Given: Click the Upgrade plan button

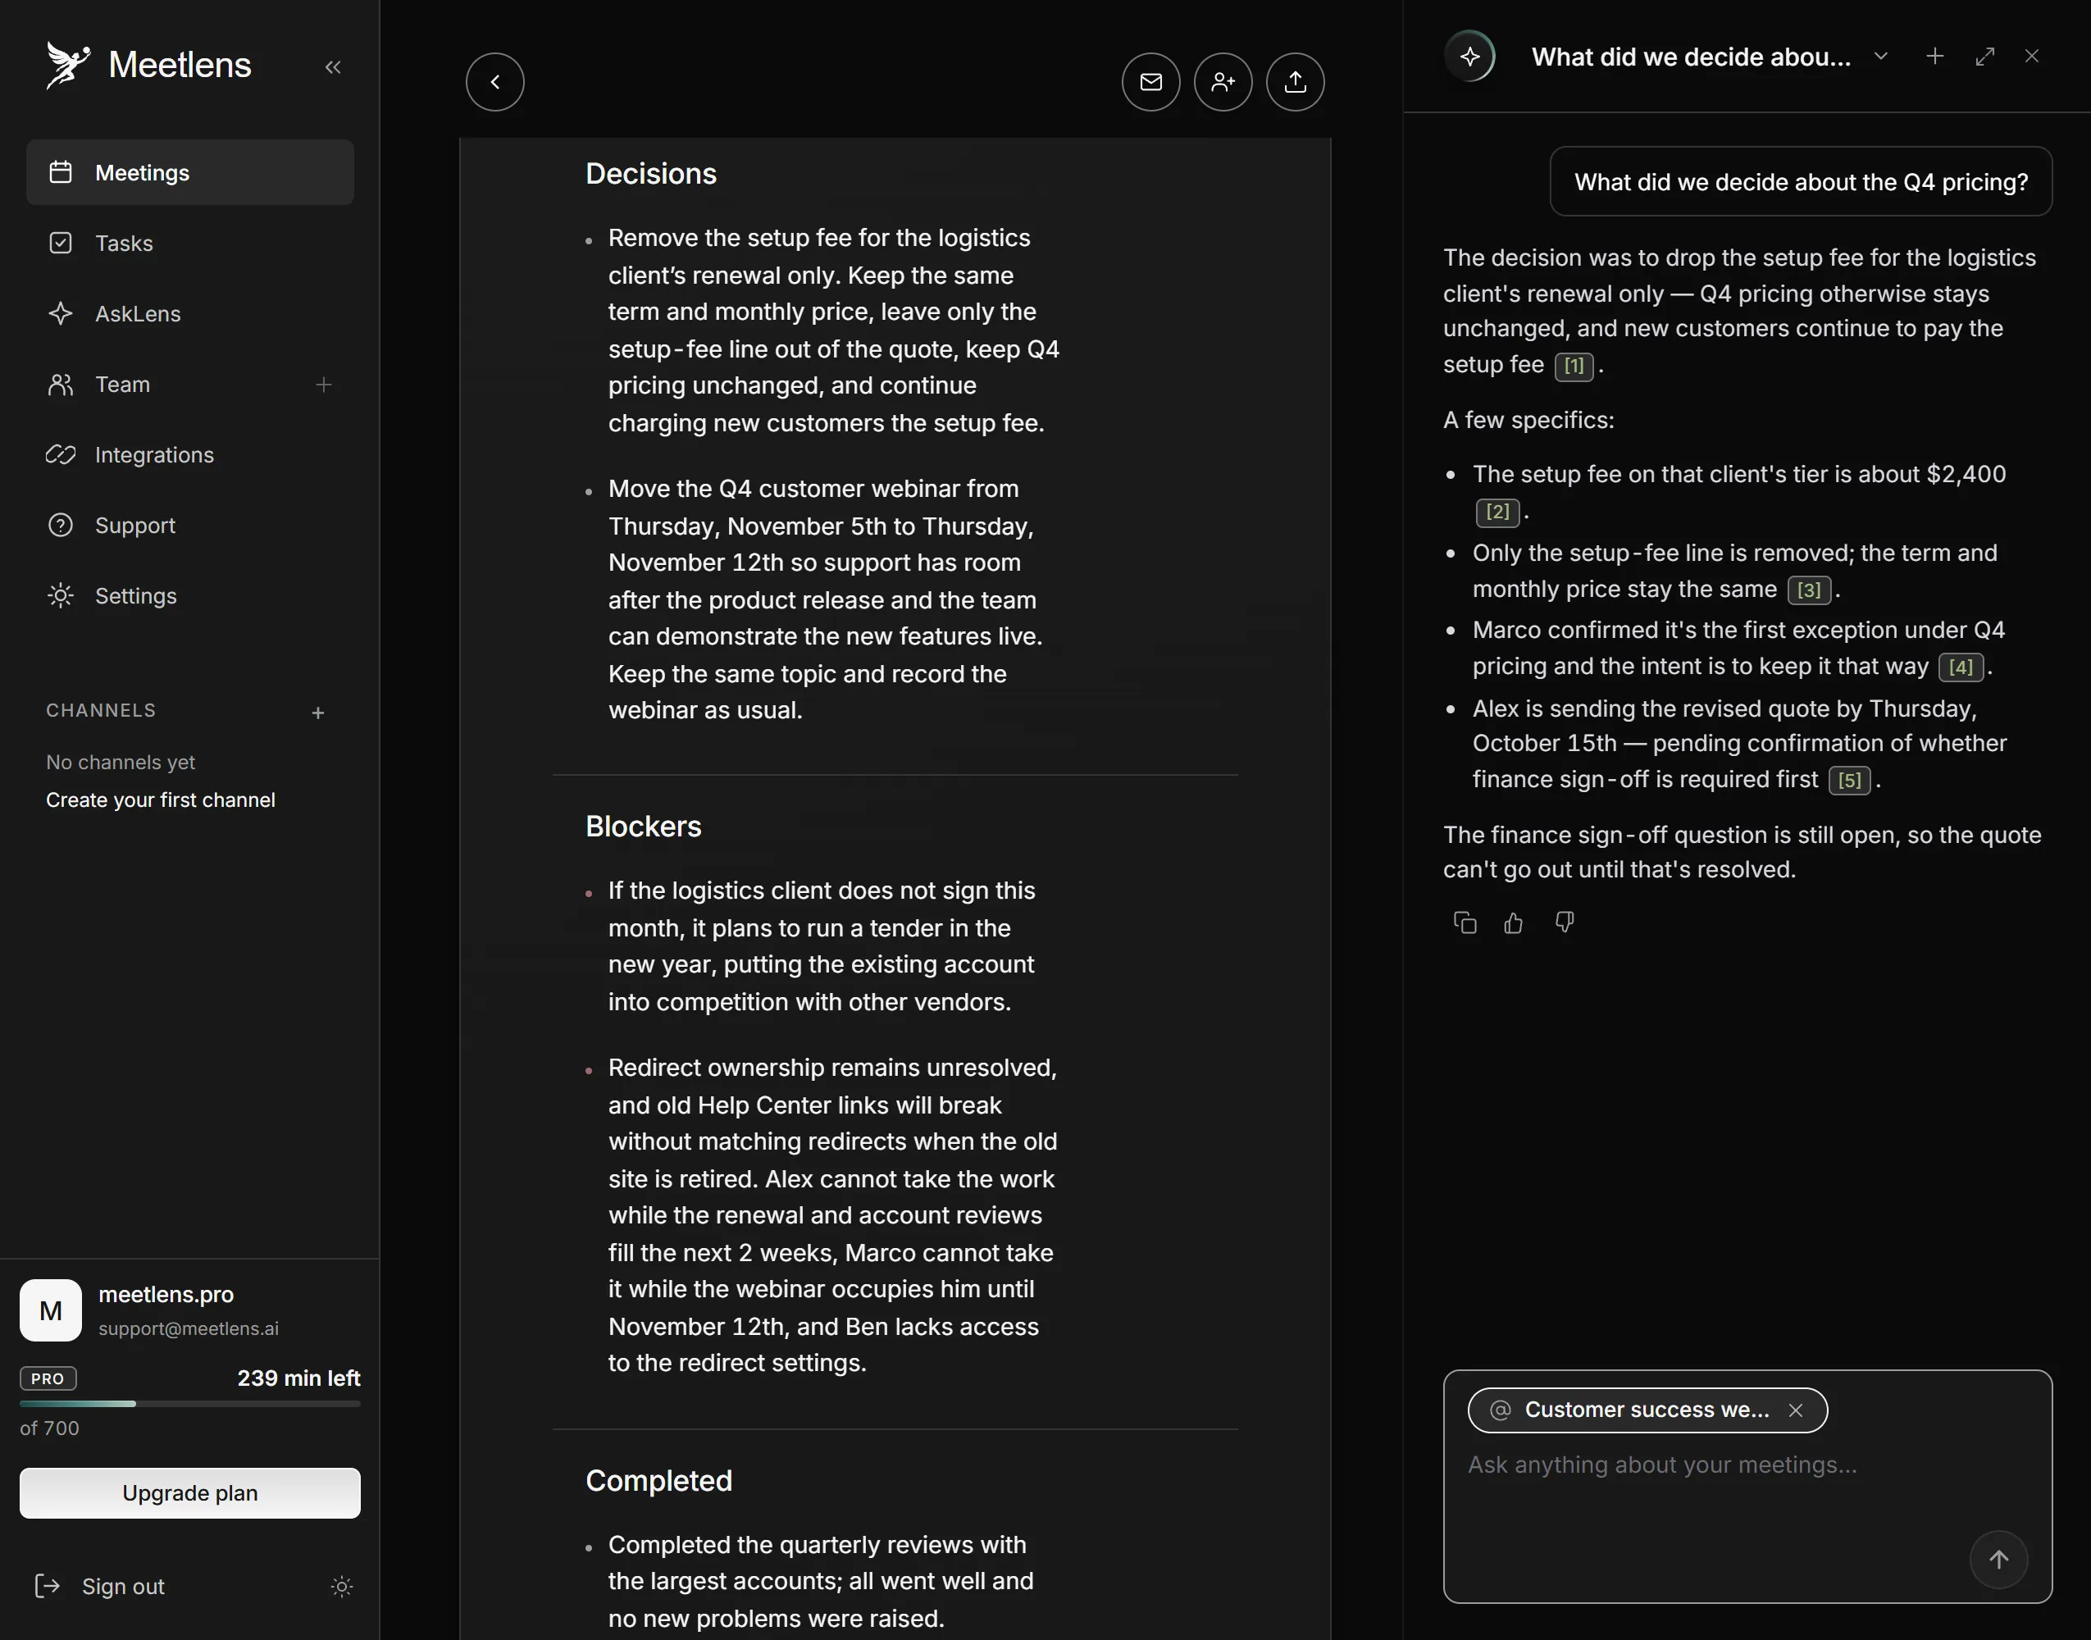Looking at the screenshot, I should (190, 1493).
